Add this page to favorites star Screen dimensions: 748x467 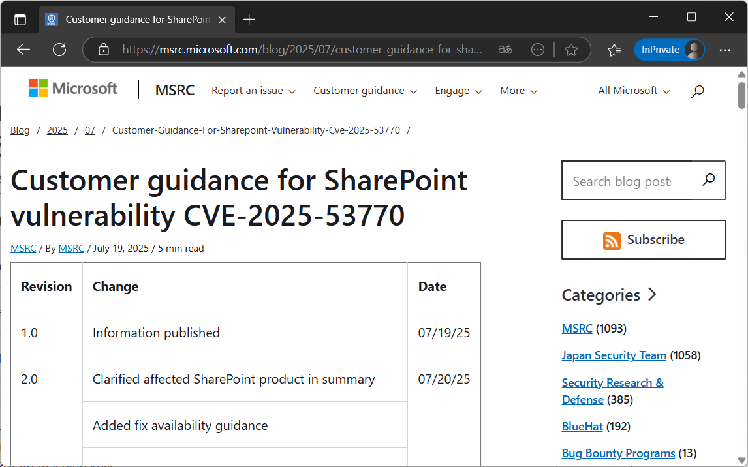pos(571,50)
